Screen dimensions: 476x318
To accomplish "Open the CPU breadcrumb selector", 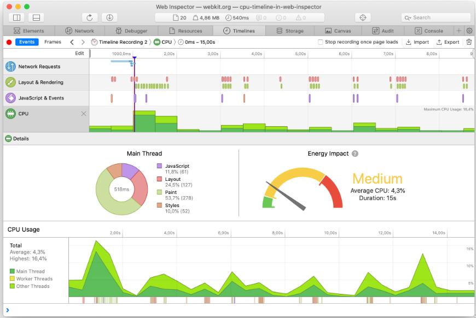I will 162,42.
